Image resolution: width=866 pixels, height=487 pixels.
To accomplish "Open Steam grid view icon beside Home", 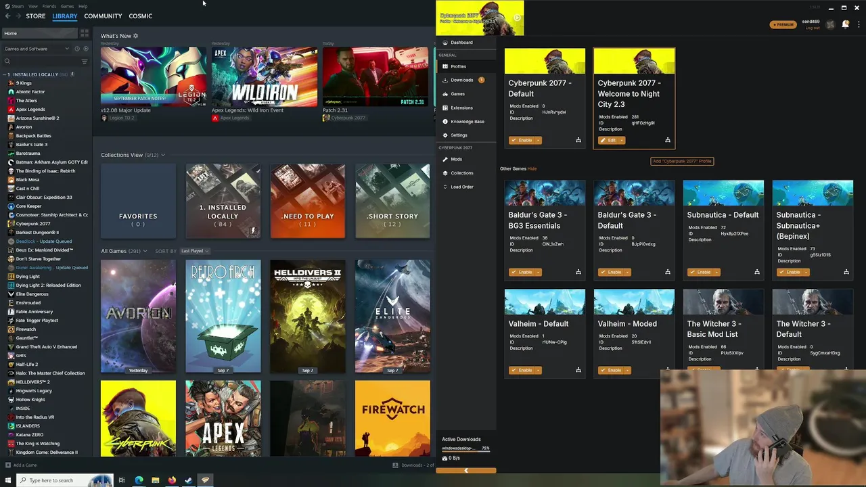I will (x=85, y=33).
